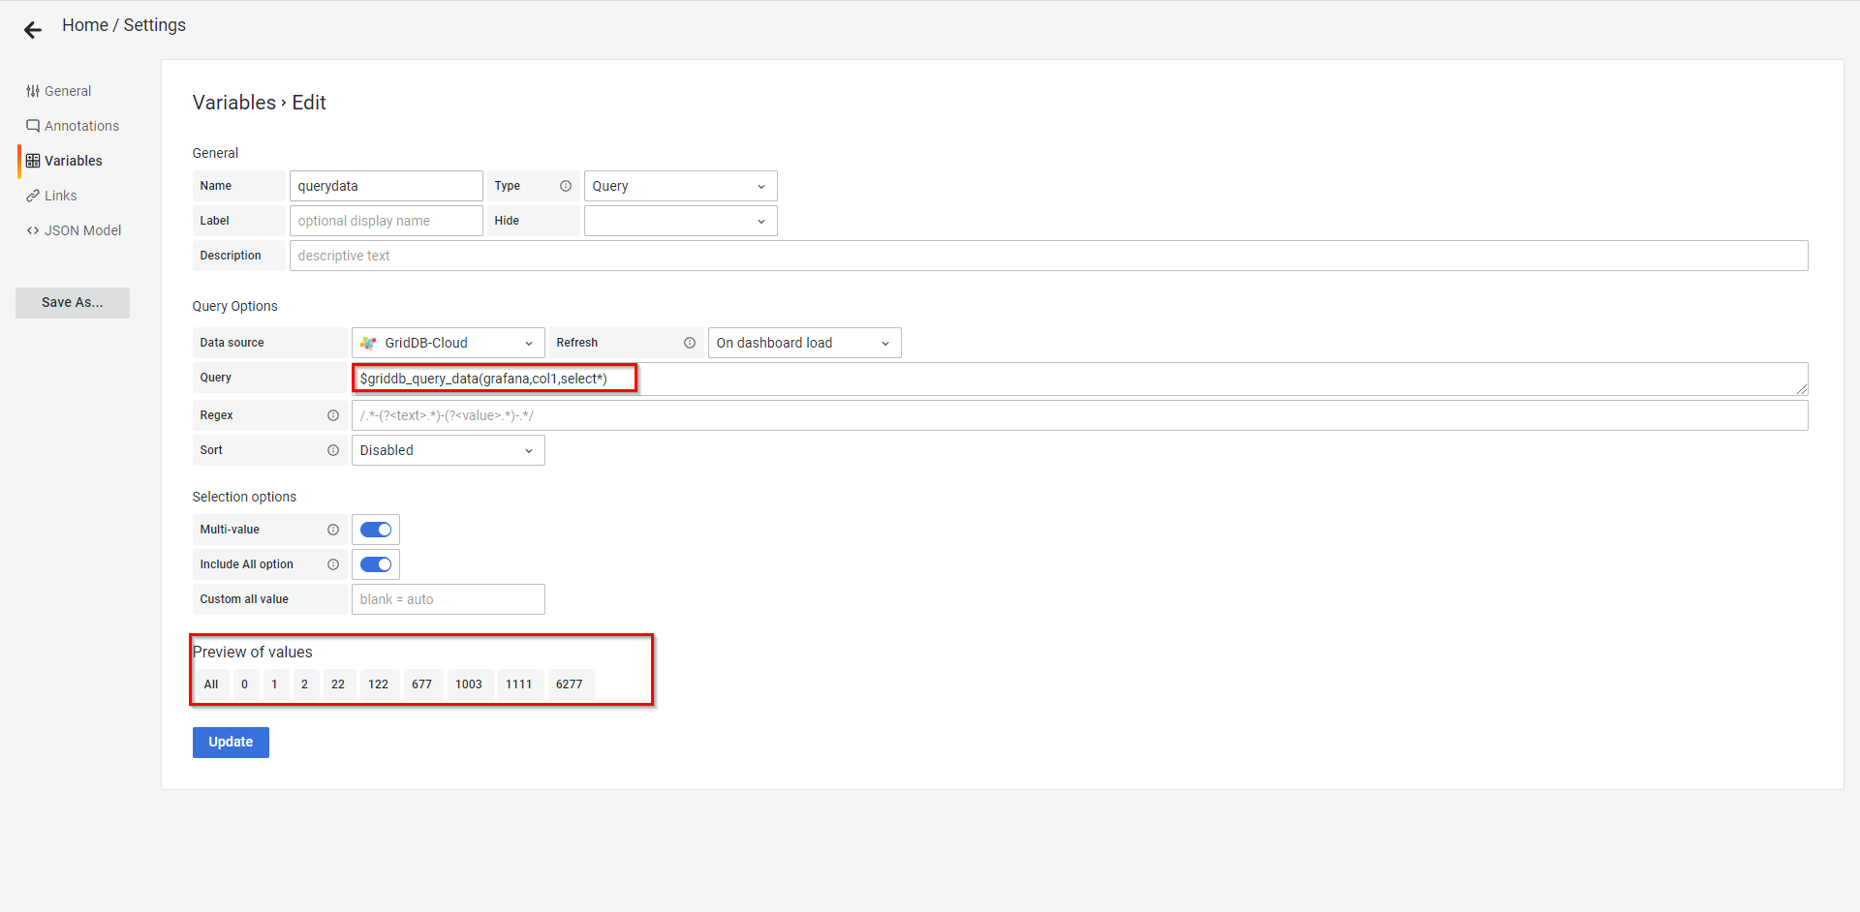The height and width of the screenshot is (912, 1860).
Task: Disable the Include All option switch
Action: click(x=376, y=564)
